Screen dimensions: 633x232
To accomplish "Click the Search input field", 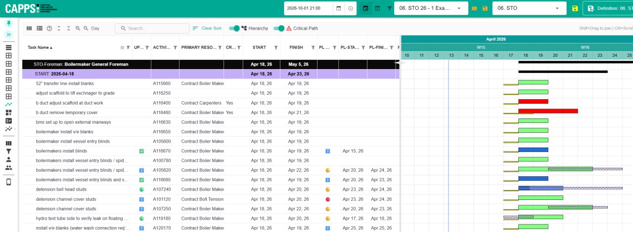I will pyautogui.click(x=152, y=28).
